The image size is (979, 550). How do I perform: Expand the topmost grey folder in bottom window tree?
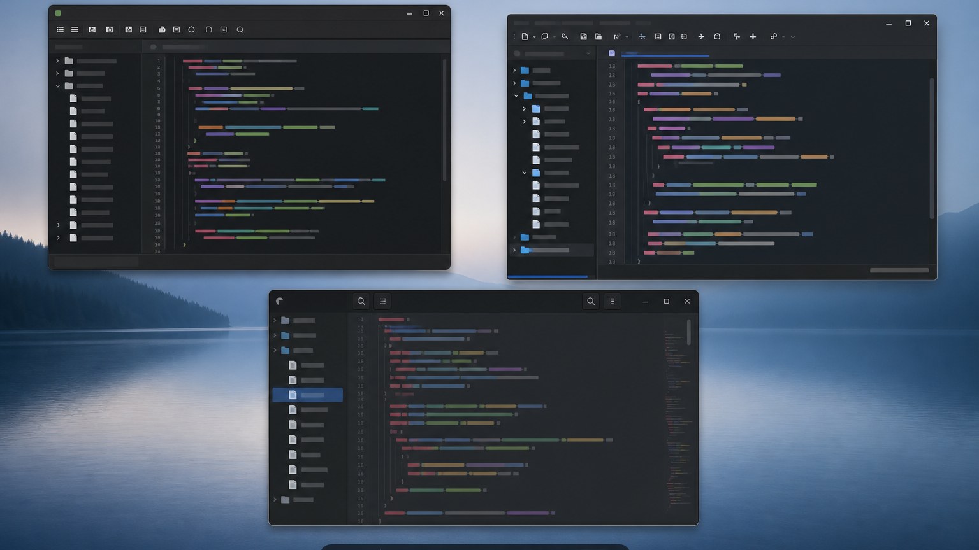click(275, 320)
